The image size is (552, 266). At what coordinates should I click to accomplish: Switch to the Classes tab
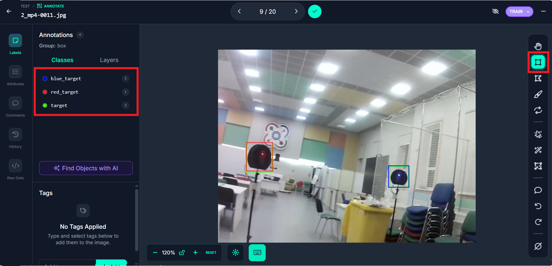tap(62, 60)
